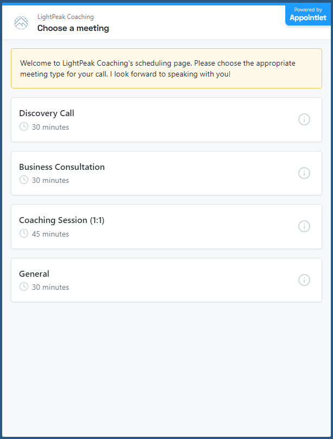Click the LightPeak Coaching mountain logo
Image resolution: width=333 pixels, height=439 pixels.
coord(21,23)
